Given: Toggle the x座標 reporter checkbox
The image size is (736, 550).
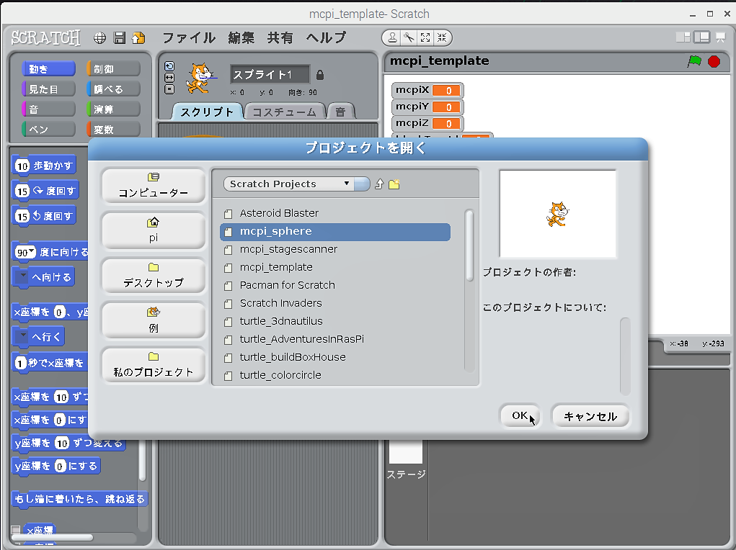Looking at the screenshot, I should 15,531.
